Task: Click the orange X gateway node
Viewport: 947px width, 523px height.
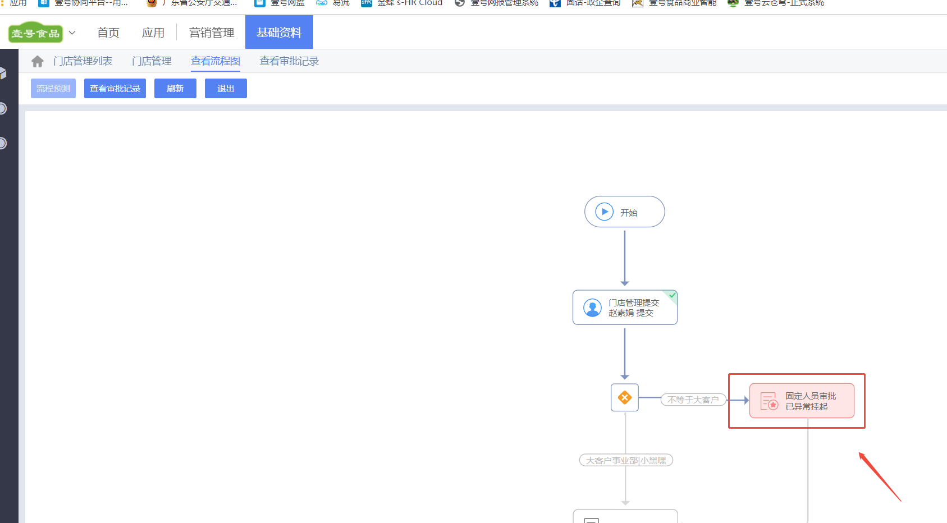Action: [624, 398]
